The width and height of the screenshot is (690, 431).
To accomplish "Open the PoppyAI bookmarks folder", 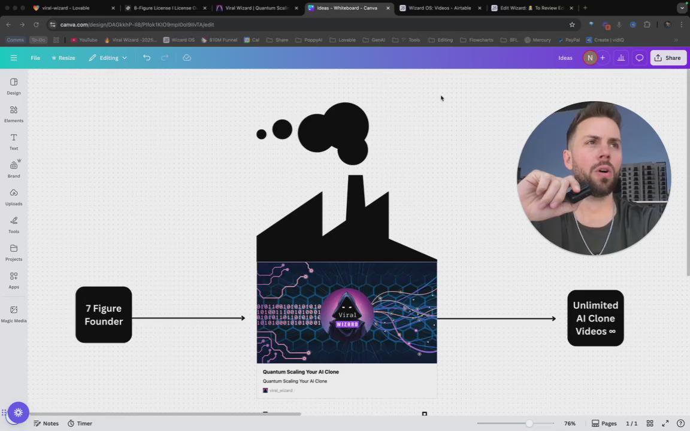I will click(x=308, y=40).
